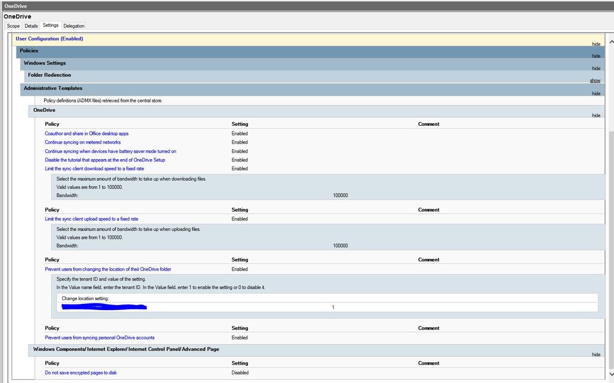Screen dimensions: 614x383
Task: Click the Windows Settings header text
Action: tap(45, 63)
